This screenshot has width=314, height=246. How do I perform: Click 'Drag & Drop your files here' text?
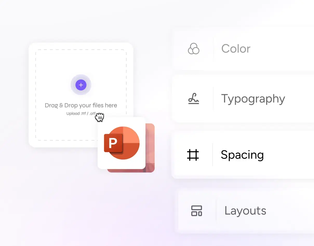click(x=81, y=105)
